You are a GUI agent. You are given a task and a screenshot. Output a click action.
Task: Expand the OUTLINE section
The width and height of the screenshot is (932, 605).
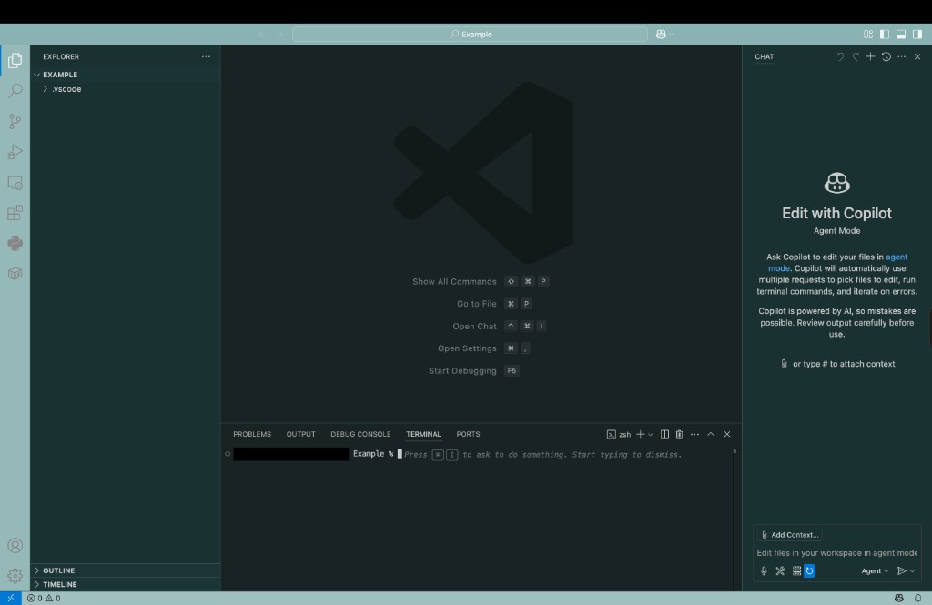(125, 570)
